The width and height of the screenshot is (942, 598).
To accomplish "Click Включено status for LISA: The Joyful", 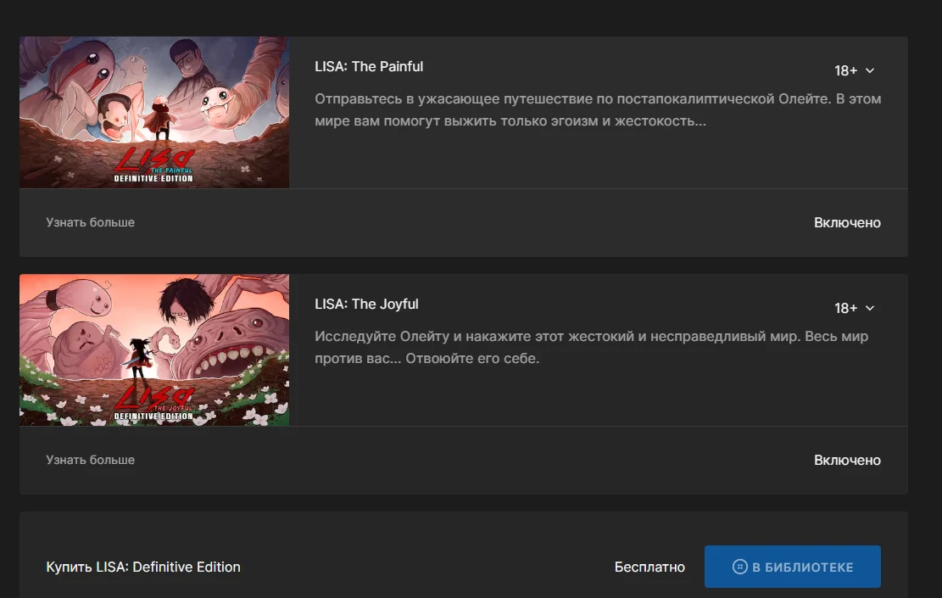I will coord(847,460).
